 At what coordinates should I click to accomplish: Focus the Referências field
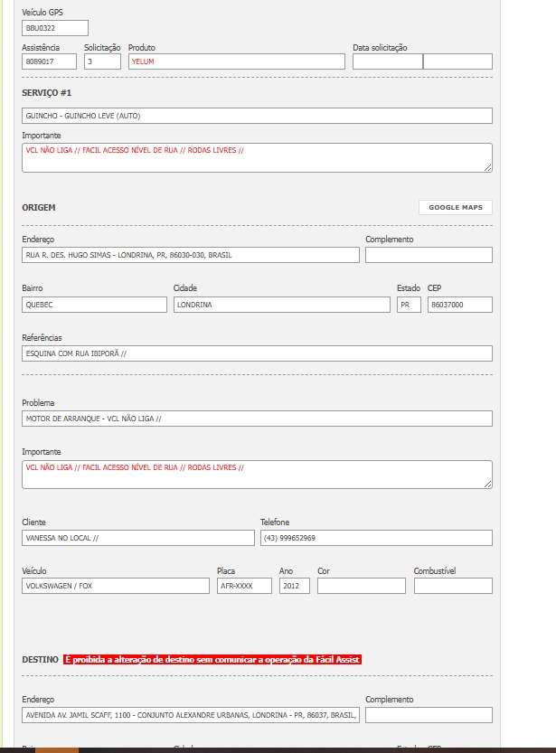tap(257, 353)
